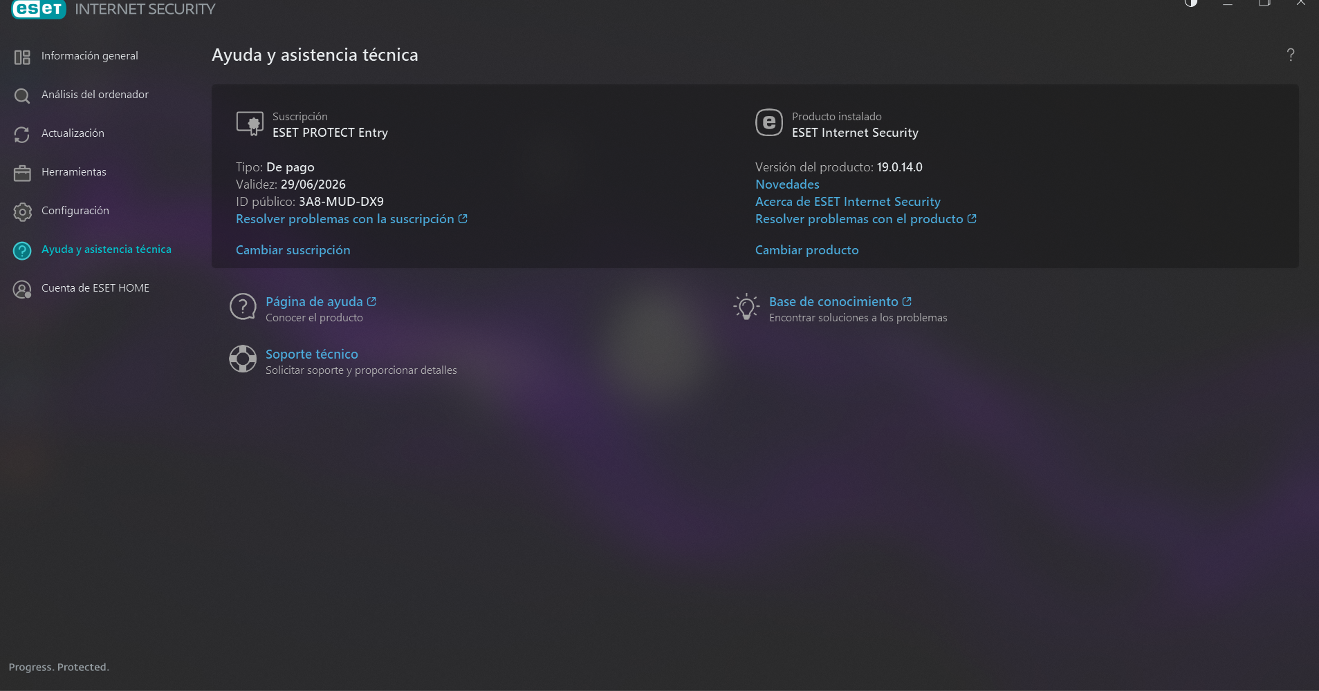Screen dimensions: 1319x691
Task: Open Acerca de ESET Internet Security
Action: tap(848, 202)
